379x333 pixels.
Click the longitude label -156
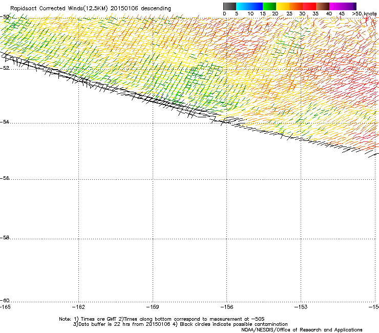[227, 307]
